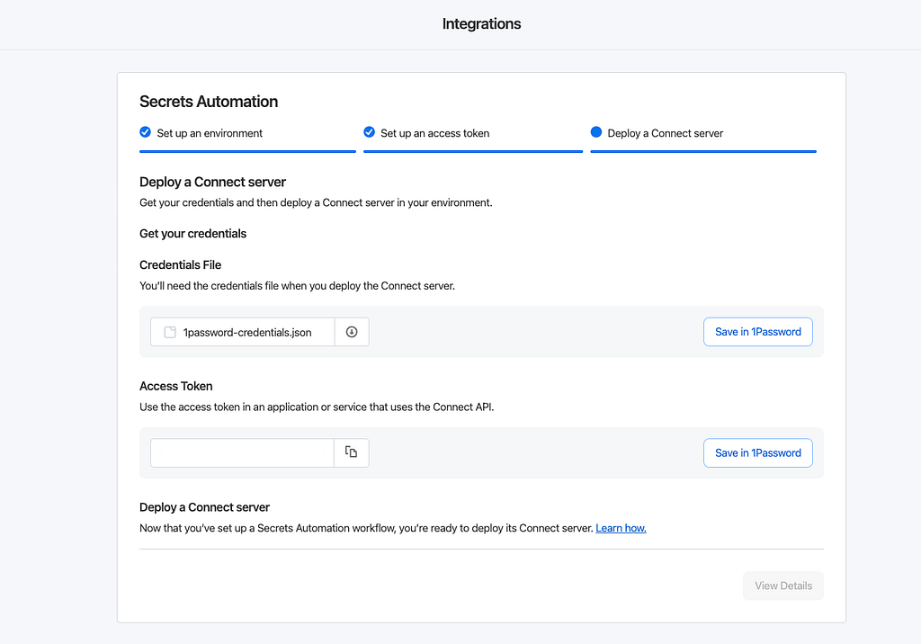Open the Learn how link
This screenshot has width=921, height=644.
(x=621, y=528)
